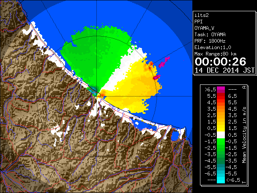Screen dimensions: 257x193
Task: Pick the cyan swatch at color bar bottom
Action: click(x=221, y=180)
